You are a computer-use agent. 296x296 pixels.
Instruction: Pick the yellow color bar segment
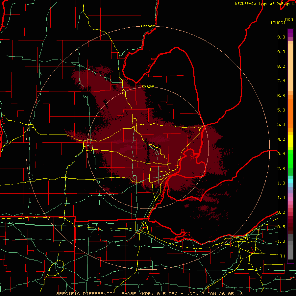click(x=290, y=141)
